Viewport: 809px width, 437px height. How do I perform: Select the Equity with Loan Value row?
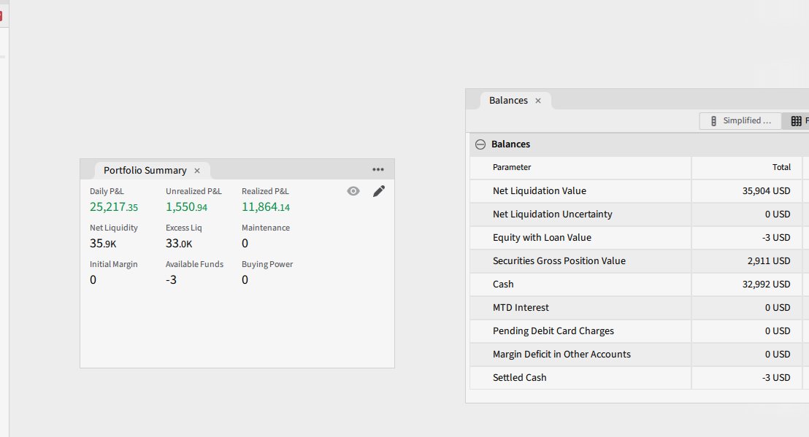pos(640,238)
